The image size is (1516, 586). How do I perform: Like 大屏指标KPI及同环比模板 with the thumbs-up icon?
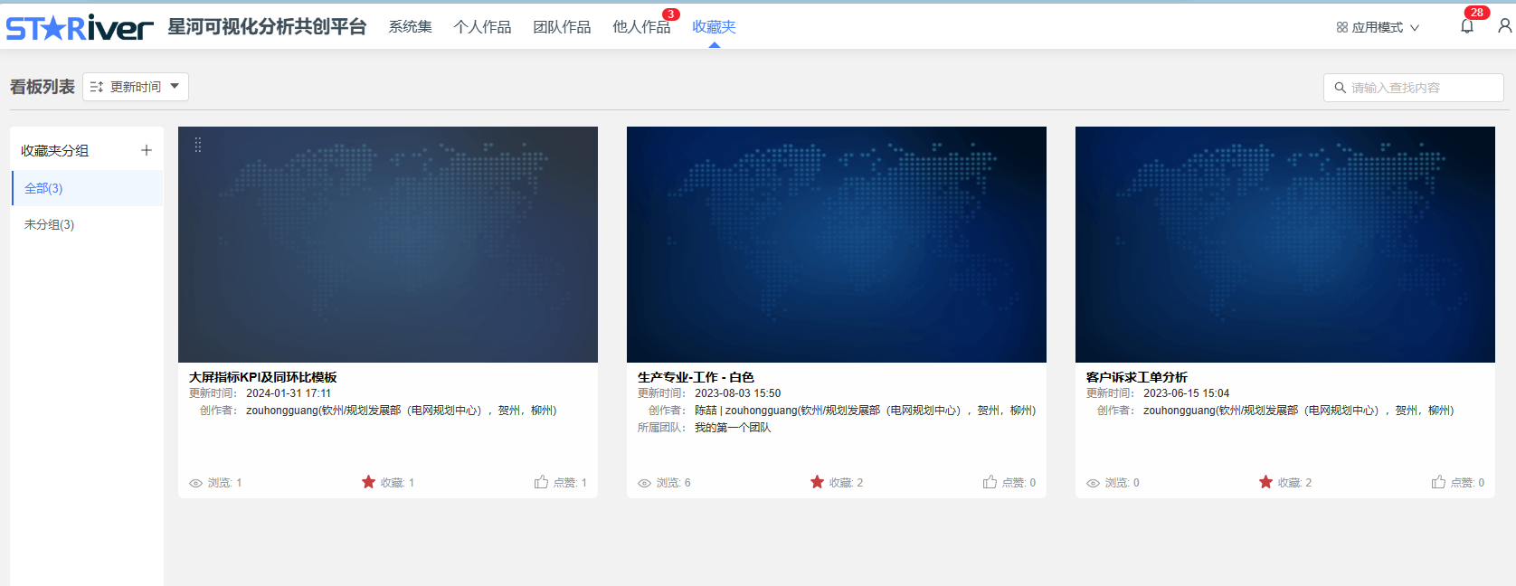point(541,482)
